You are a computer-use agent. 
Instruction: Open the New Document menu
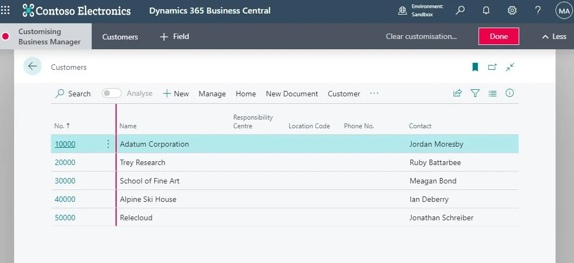(292, 94)
